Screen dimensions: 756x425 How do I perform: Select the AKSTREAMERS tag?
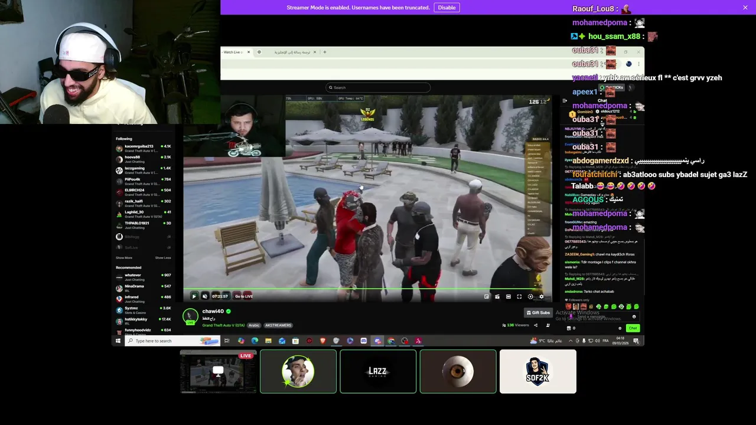click(278, 325)
